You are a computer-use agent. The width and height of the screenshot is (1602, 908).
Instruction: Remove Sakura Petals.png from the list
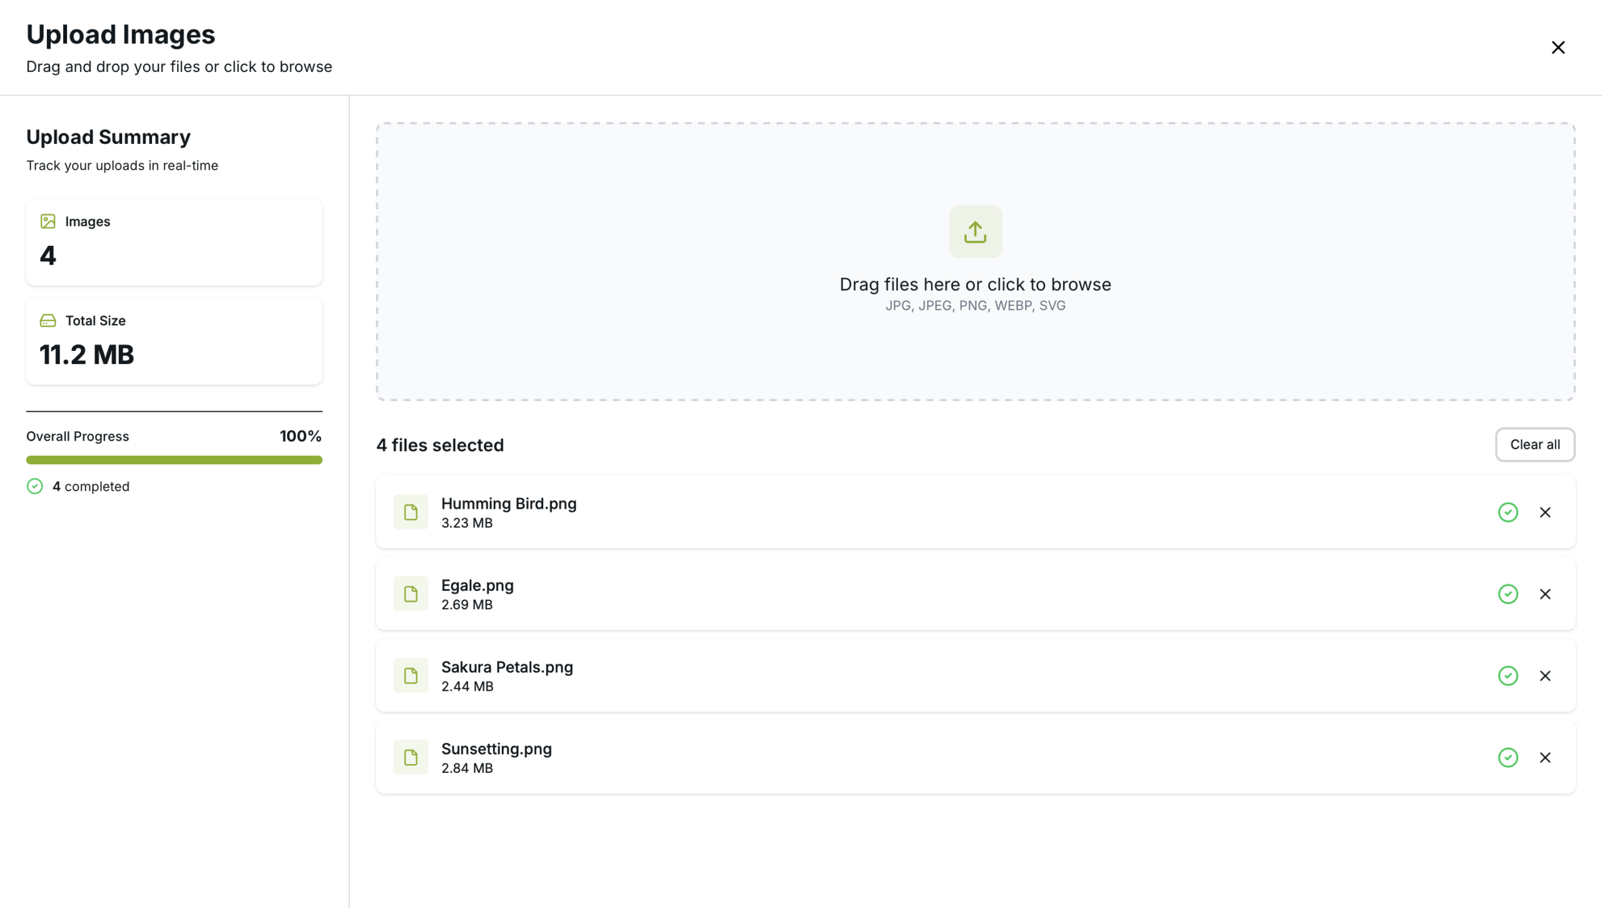click(x=1545, y=676)
